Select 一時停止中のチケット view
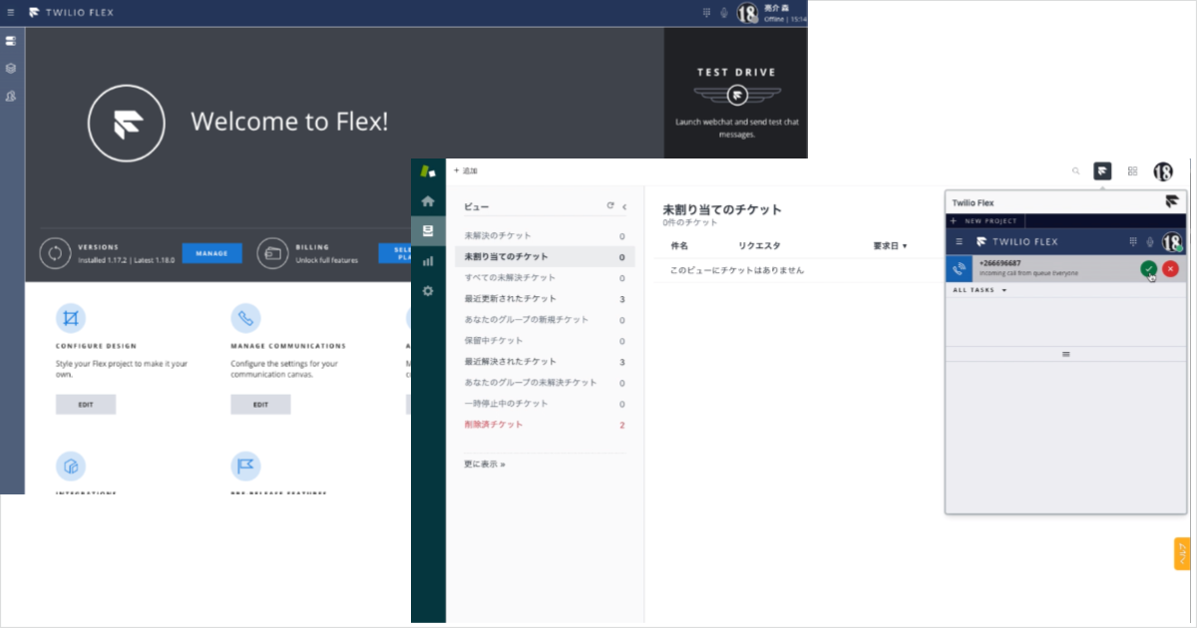 pyautogui.click(x=545, y=404)
